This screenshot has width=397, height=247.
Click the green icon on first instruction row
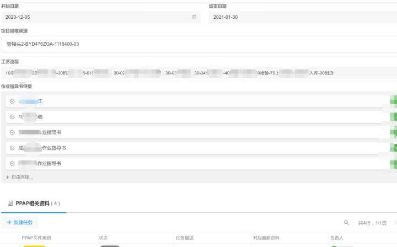point(394,101)
